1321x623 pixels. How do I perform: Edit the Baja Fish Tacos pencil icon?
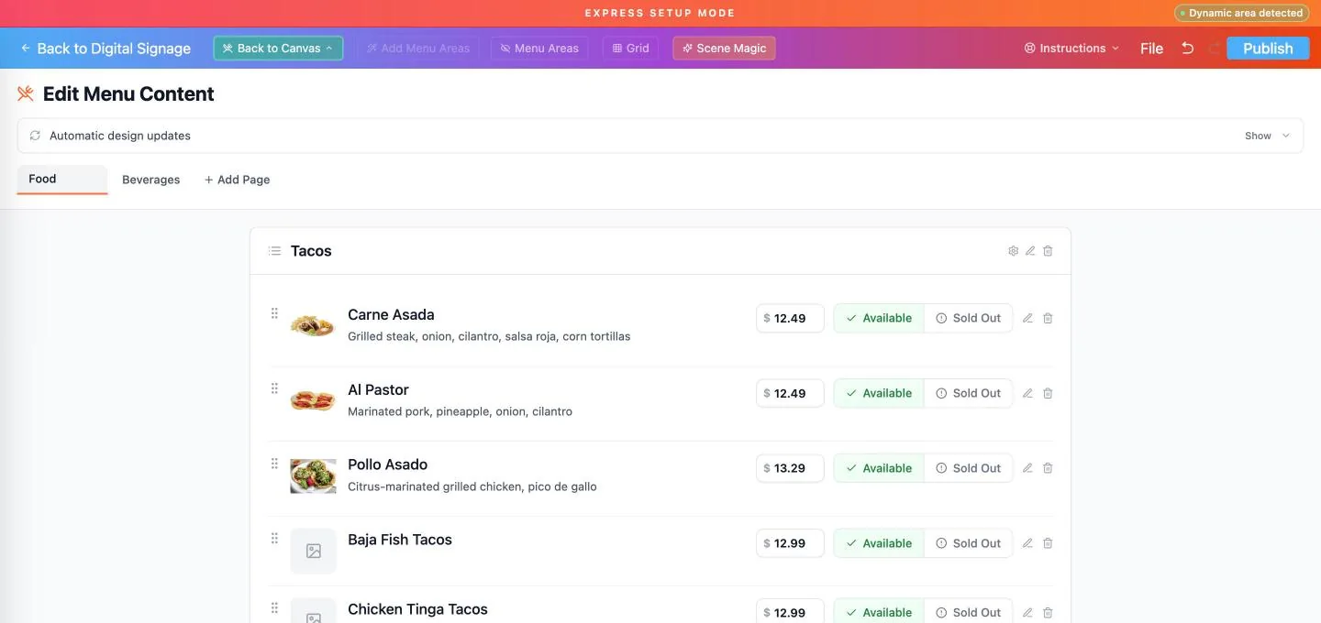coord(1027,543)
